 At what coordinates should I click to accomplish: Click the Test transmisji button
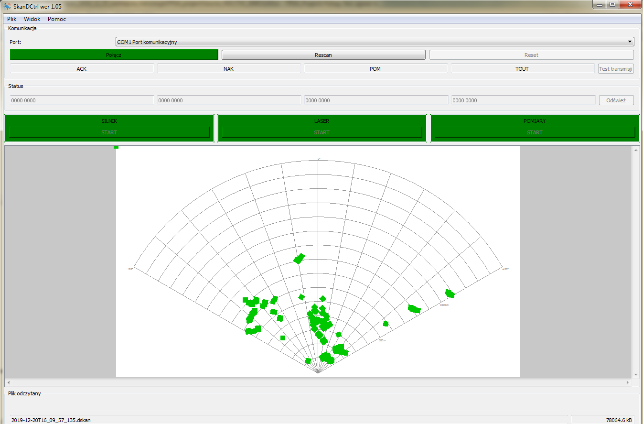tap(616, 69)
